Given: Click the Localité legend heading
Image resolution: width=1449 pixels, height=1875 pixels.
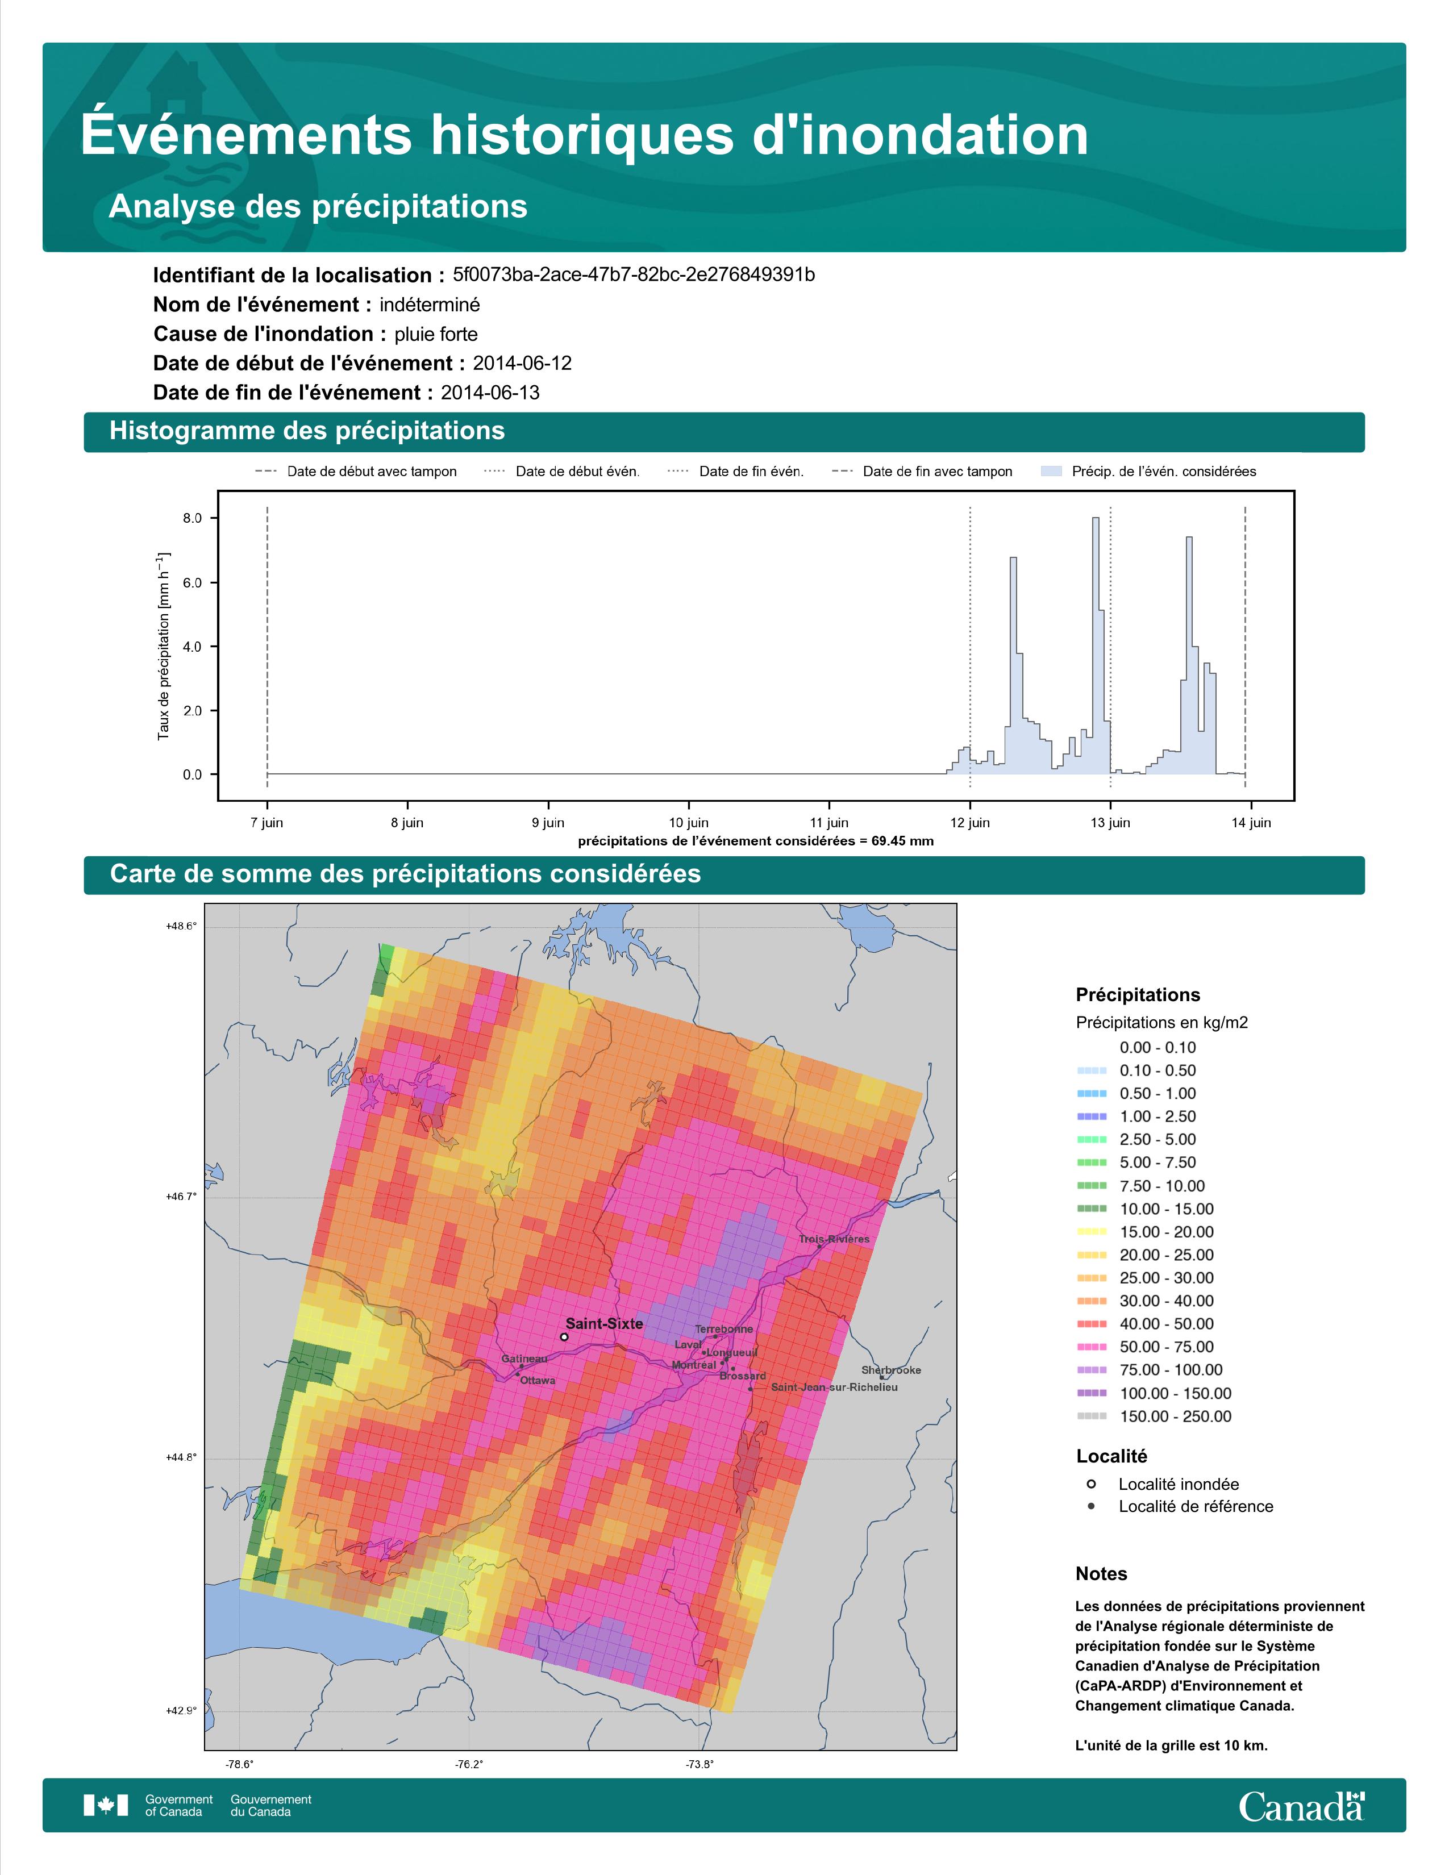Looking at the screenshot, I should coord(1111,1456).
